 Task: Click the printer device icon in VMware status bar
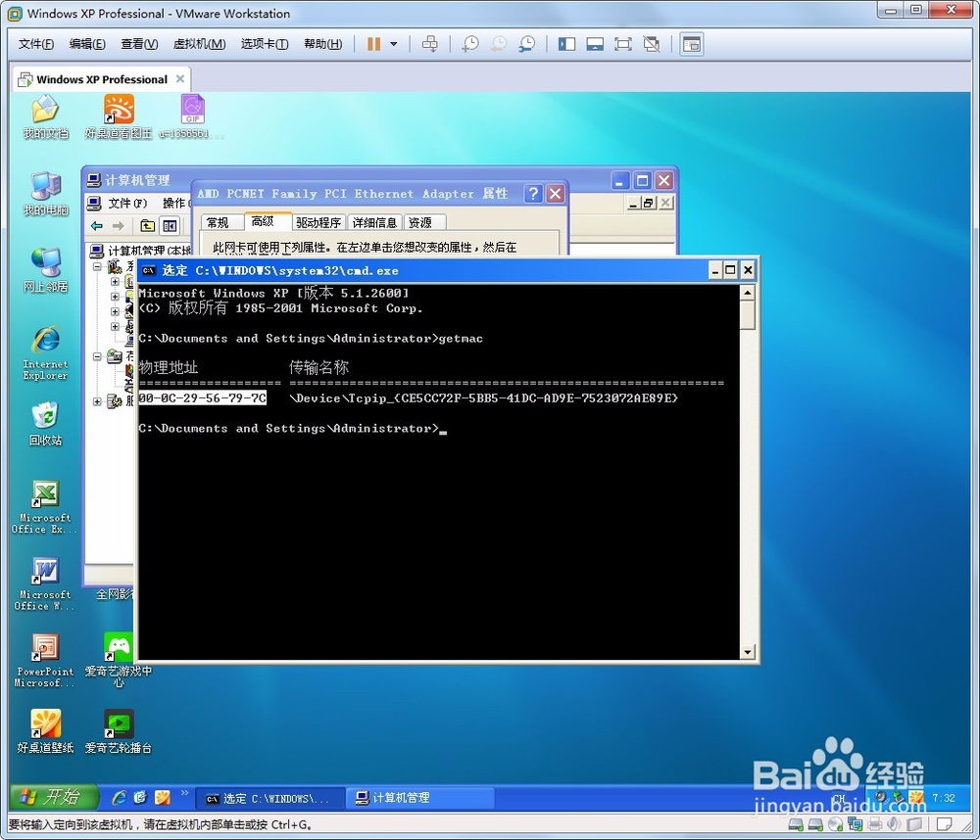875,824
